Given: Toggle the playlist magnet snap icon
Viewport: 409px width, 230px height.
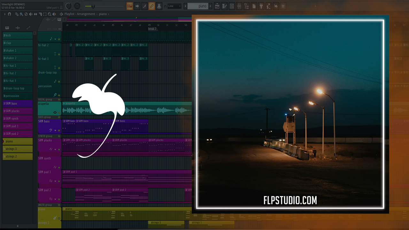Looking at the screenshot, I should (9, 14).
